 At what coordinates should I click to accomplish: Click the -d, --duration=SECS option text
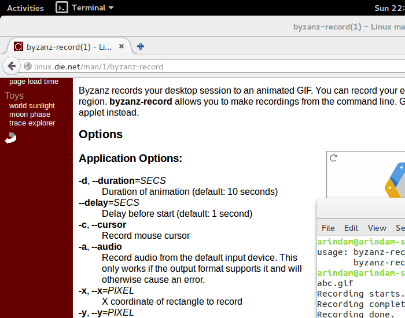click(x=122, y=180)
